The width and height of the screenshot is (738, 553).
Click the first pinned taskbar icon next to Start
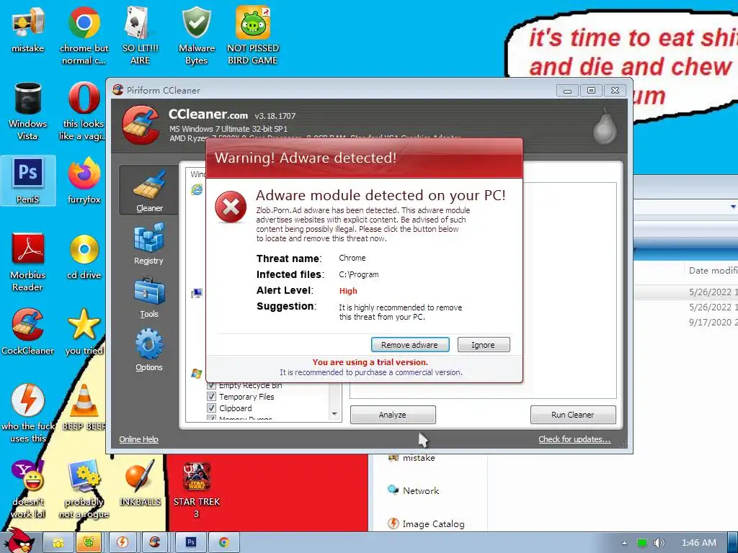(58, 543)
